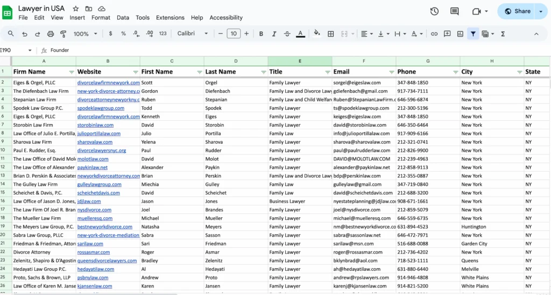Open the Insert menu
Screen dimensions: 551x295
[x=77, y=18]
